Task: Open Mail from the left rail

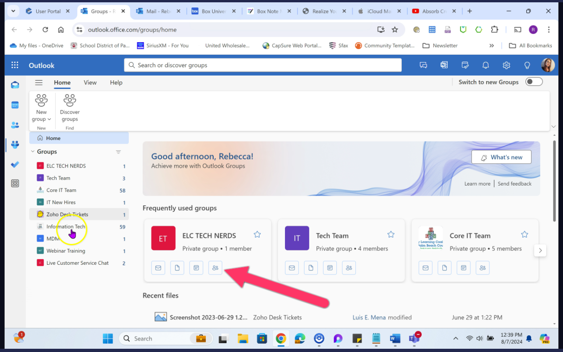Action: tap(15, 85)
